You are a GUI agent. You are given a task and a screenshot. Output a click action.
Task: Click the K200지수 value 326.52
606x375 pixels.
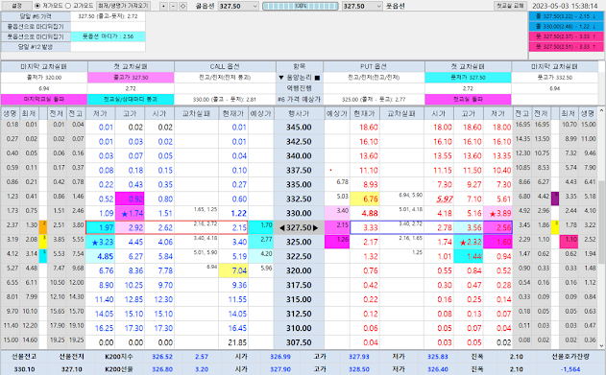(162, 357)
